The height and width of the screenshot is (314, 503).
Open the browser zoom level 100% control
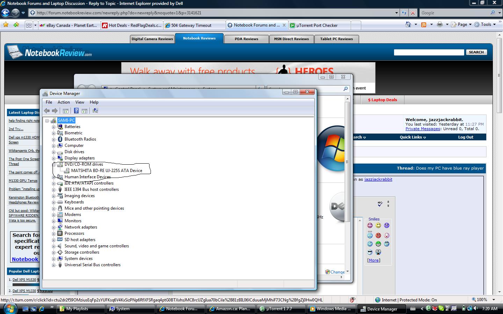pyautogui.click(x=483, y=300)
